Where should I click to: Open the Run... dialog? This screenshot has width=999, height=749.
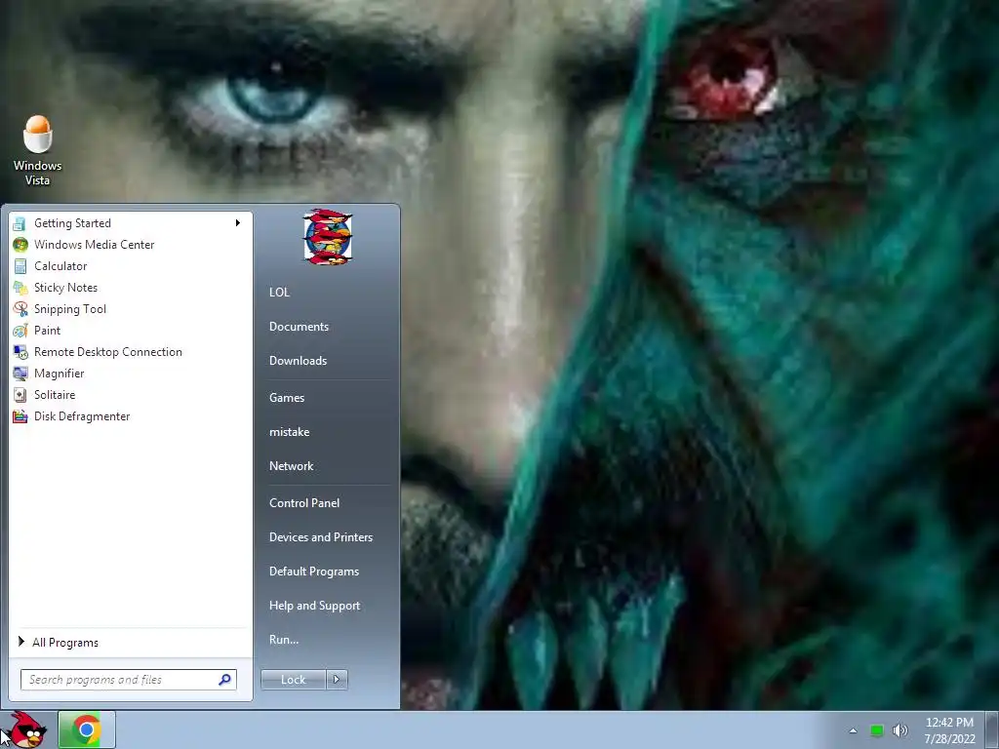284,640
